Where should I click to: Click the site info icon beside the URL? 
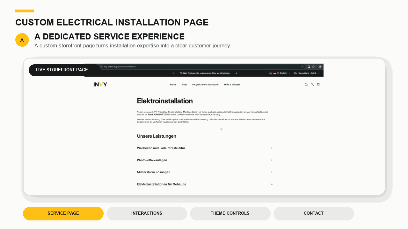[x=101, y=67]
